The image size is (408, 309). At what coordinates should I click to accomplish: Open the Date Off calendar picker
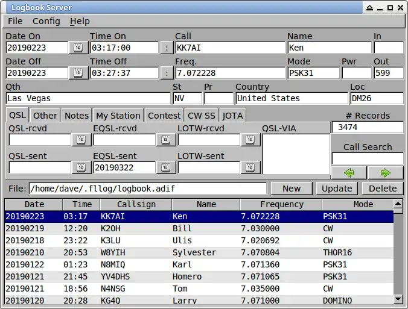pos(78,73)
